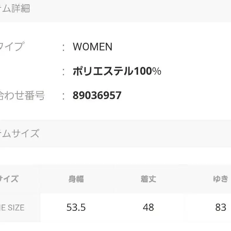Click the WOMEN type value
Image resolution: width=231 pixels, height=231 pixels.
(x=92, y=47)
